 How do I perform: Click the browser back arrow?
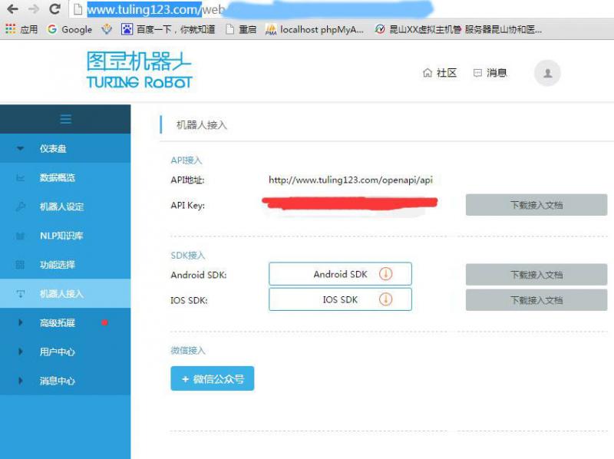point(12,8)
